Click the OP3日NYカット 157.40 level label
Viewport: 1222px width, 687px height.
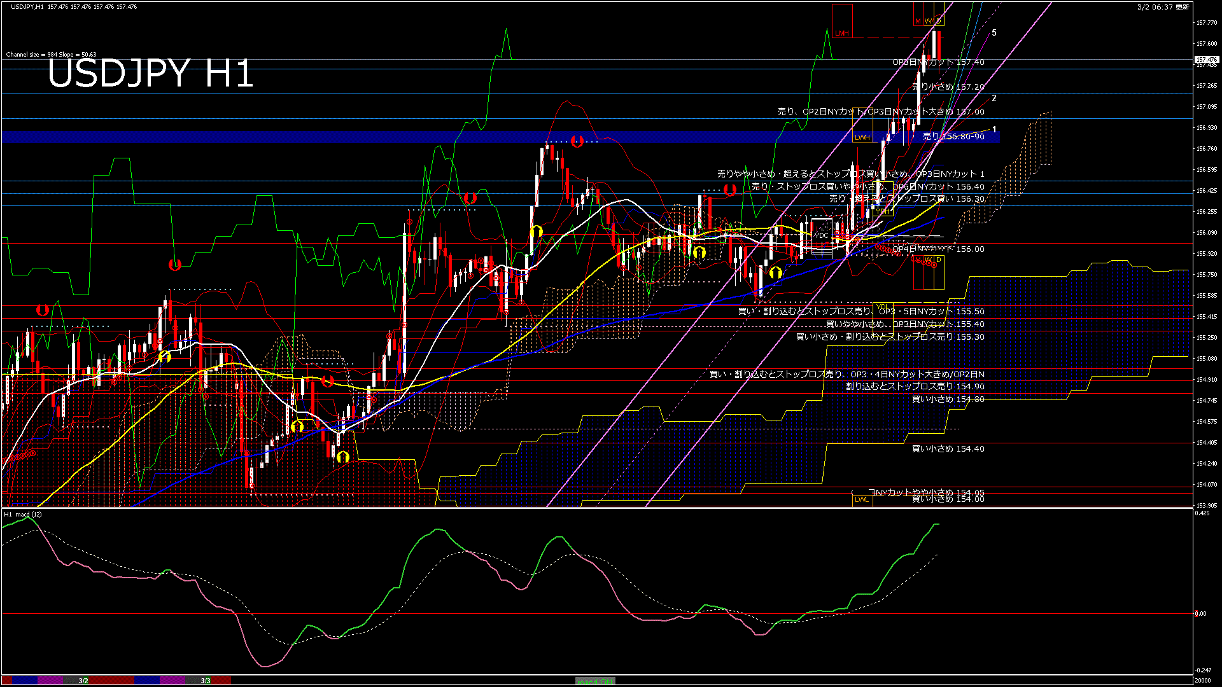[938, 62]
